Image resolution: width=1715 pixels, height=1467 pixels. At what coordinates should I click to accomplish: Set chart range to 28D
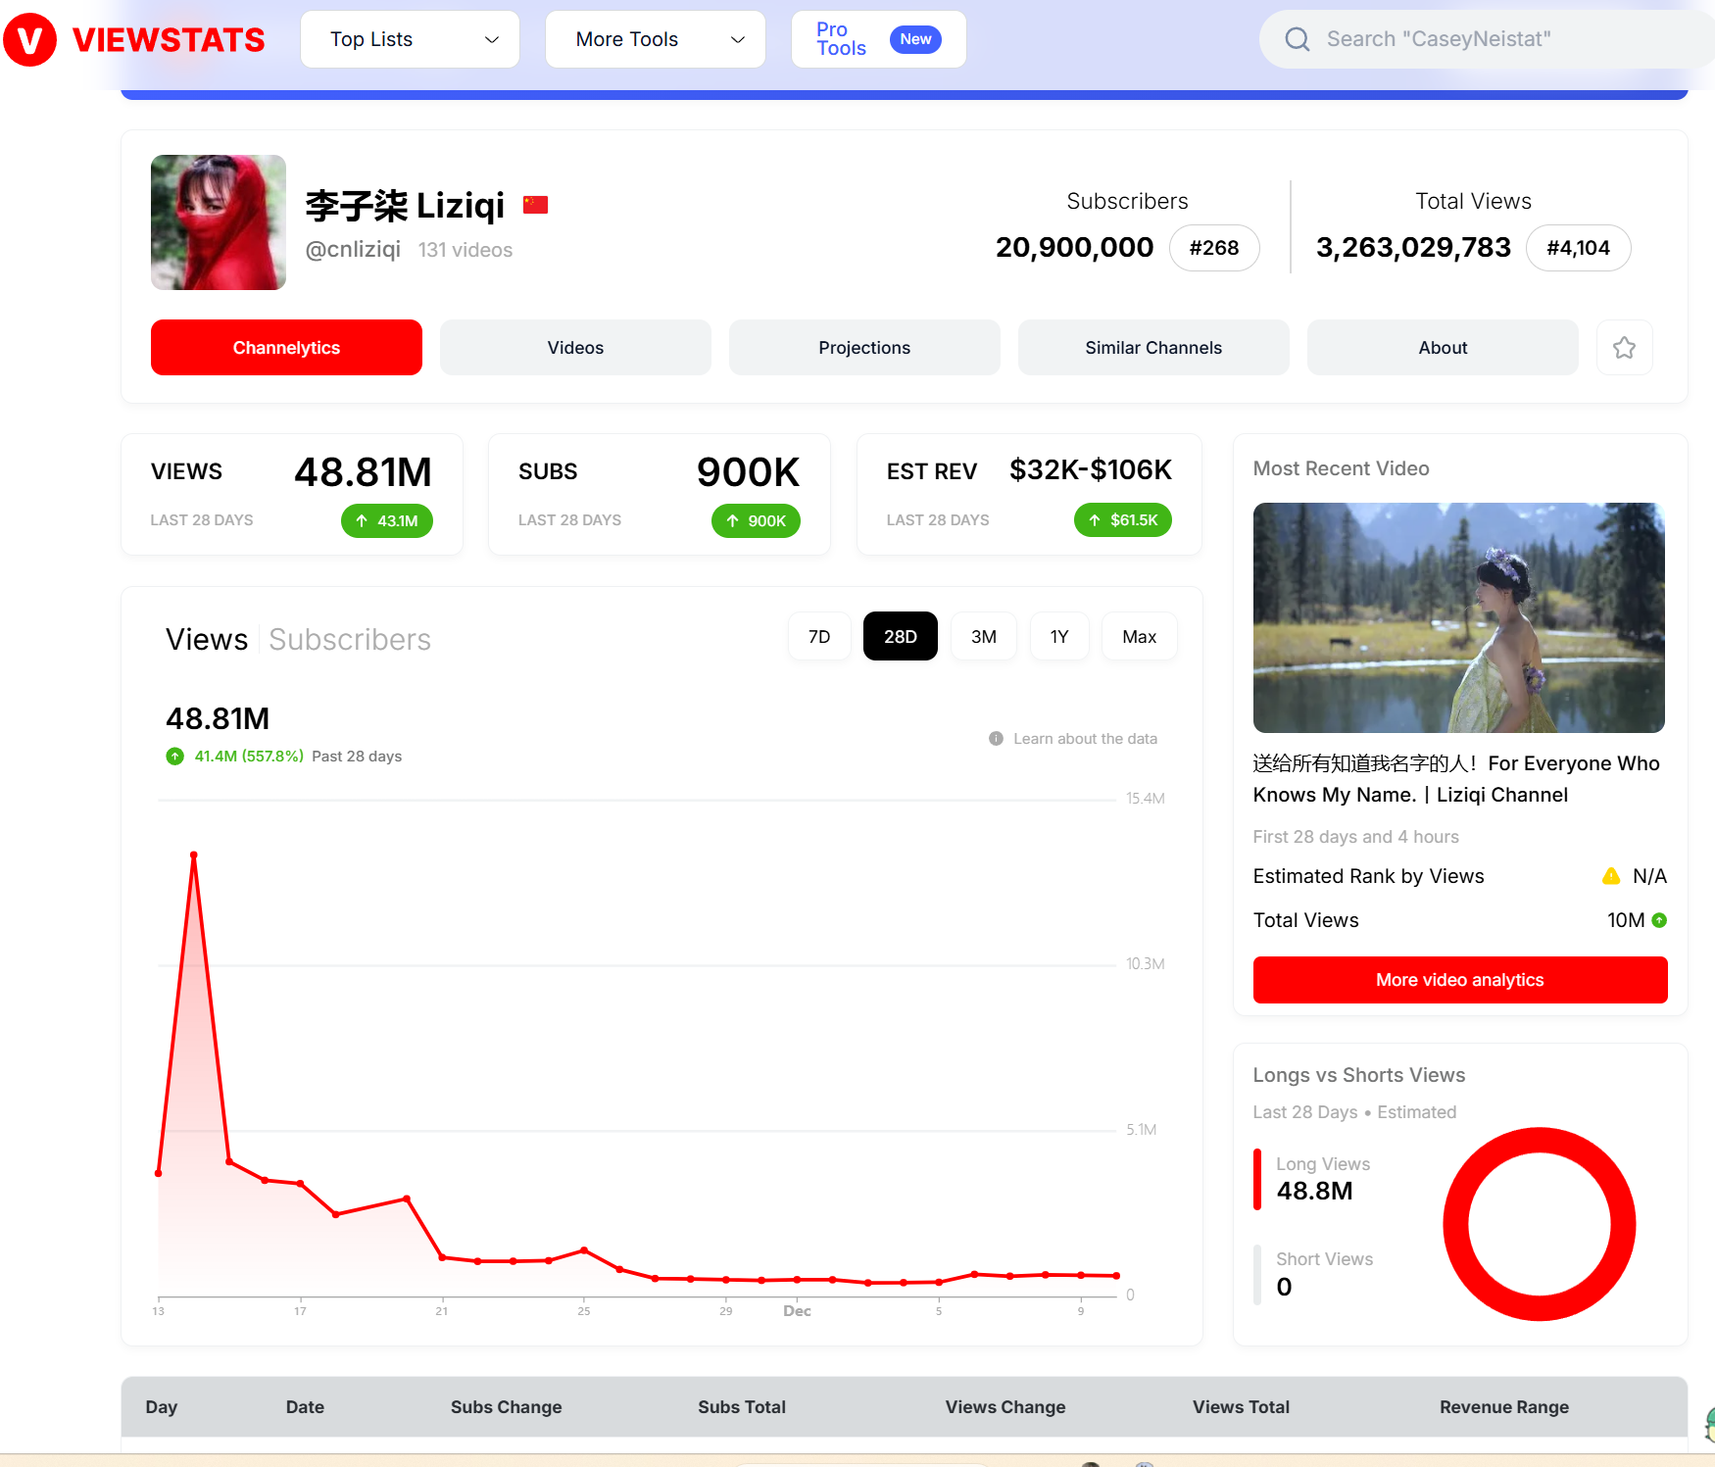coord(900,636)
